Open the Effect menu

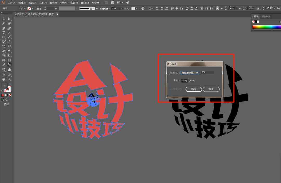tap(63, 3)
